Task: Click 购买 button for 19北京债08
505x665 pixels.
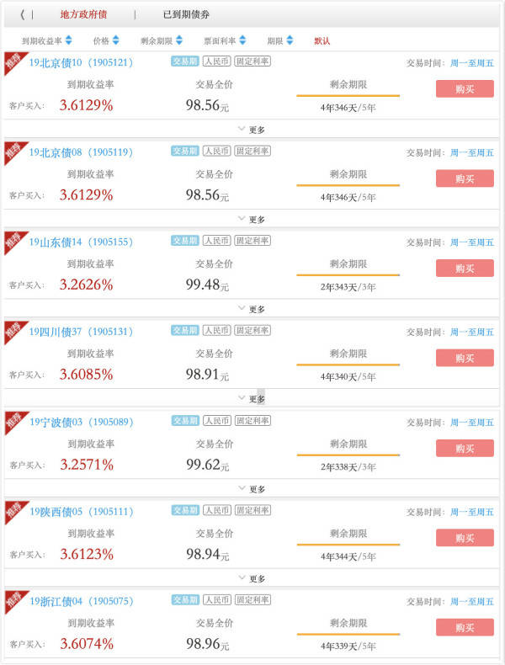Action: click(x=465, y=178)
